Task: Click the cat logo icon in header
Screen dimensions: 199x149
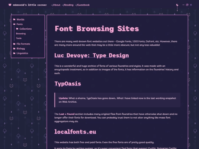Action: point(10,5)
